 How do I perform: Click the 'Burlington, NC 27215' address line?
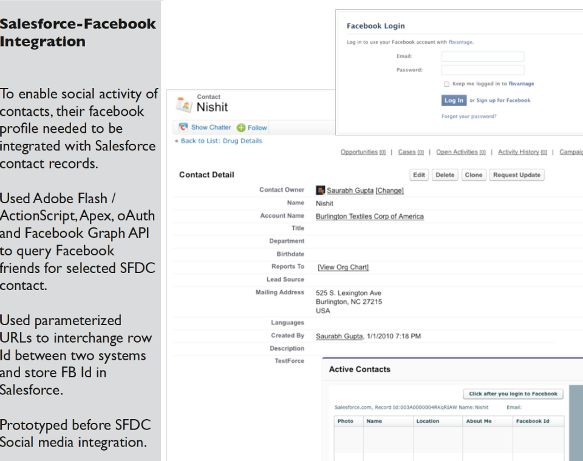point(349,301)
